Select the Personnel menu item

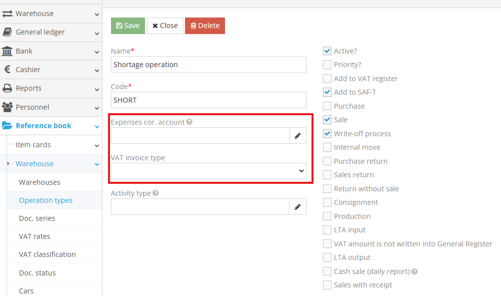click(x=32, y=107)
